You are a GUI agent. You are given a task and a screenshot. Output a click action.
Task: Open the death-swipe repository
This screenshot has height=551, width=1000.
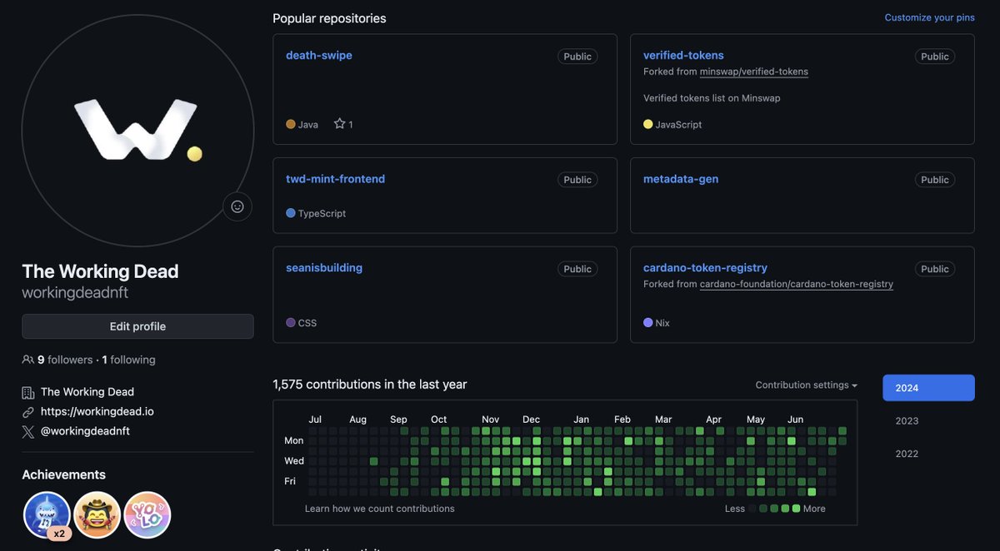(319, 55)
